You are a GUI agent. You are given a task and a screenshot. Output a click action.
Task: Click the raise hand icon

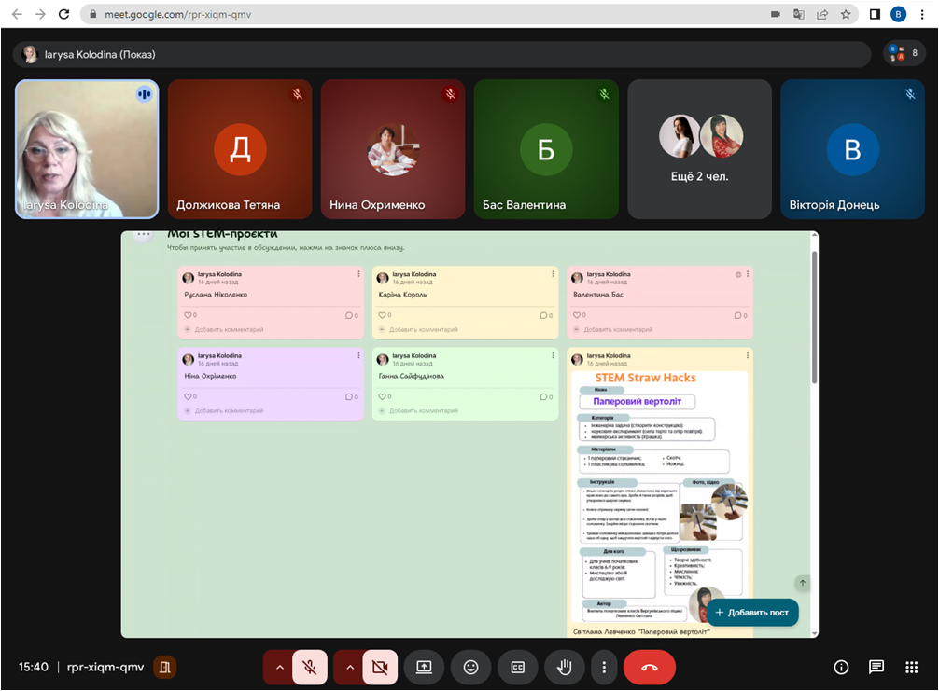565,668
